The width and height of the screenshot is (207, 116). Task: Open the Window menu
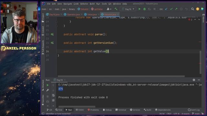[117, 4]
